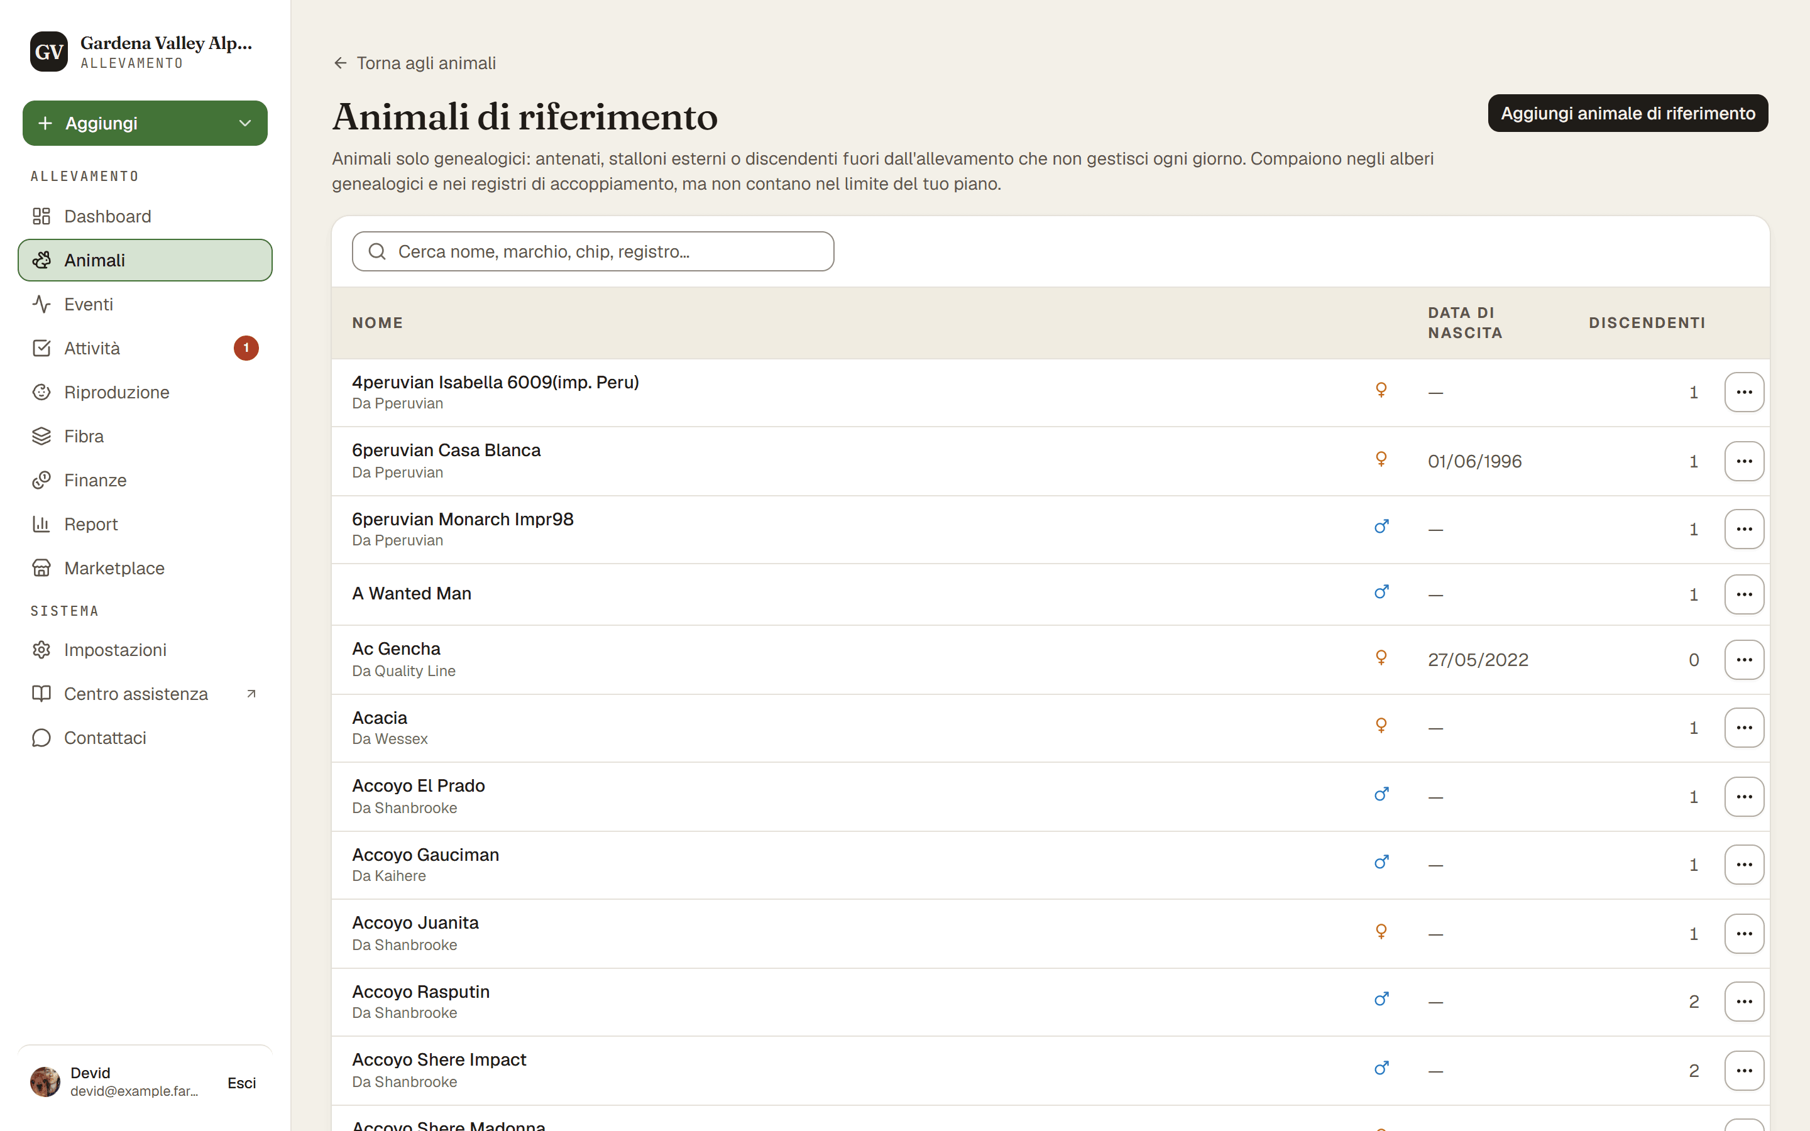Click the Discendenti column header
Image resolution: width=1810 pixels, height=1131 pixels.
click(1646, 323)
